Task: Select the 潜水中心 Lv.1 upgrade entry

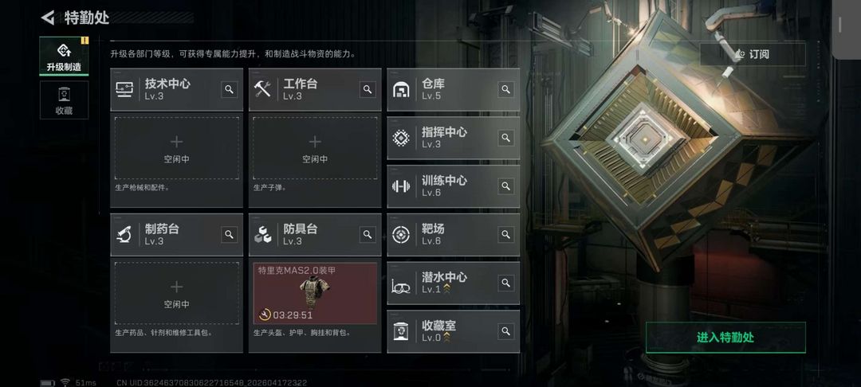Action: coord(454,283)
